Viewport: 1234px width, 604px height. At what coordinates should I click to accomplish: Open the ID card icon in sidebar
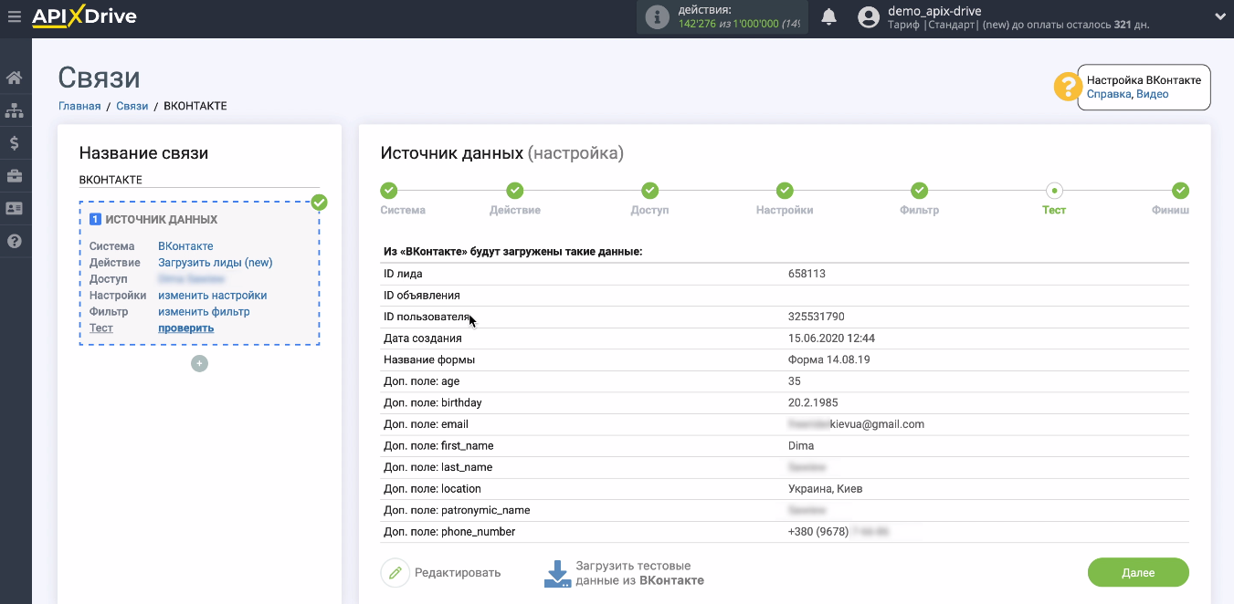[15, 208]
